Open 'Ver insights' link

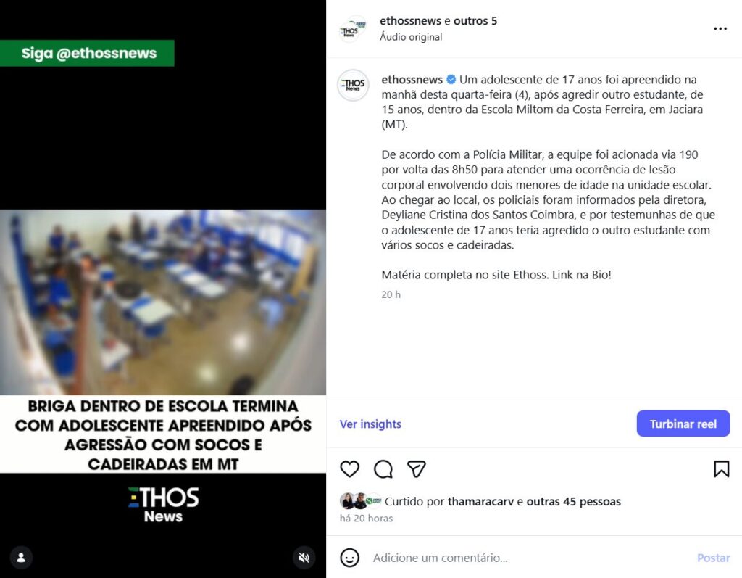click(370, 424)
